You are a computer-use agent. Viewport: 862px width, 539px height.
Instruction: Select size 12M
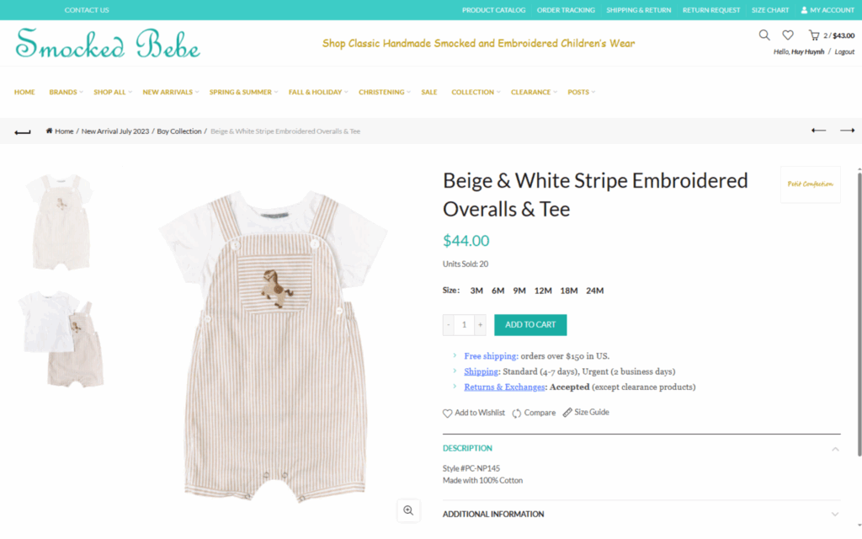tap(543, 291)
